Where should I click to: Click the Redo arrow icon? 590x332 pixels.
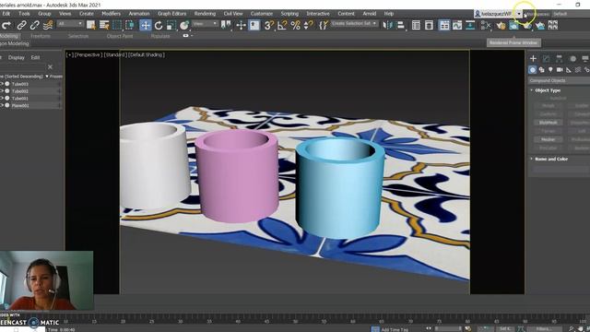[x=6, y=25]
